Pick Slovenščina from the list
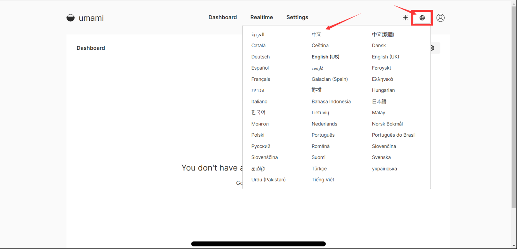 [264, 157]
